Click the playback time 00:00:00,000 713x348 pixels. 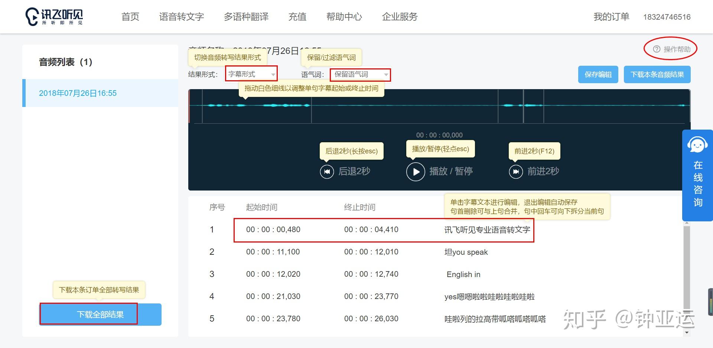(439, 135)
